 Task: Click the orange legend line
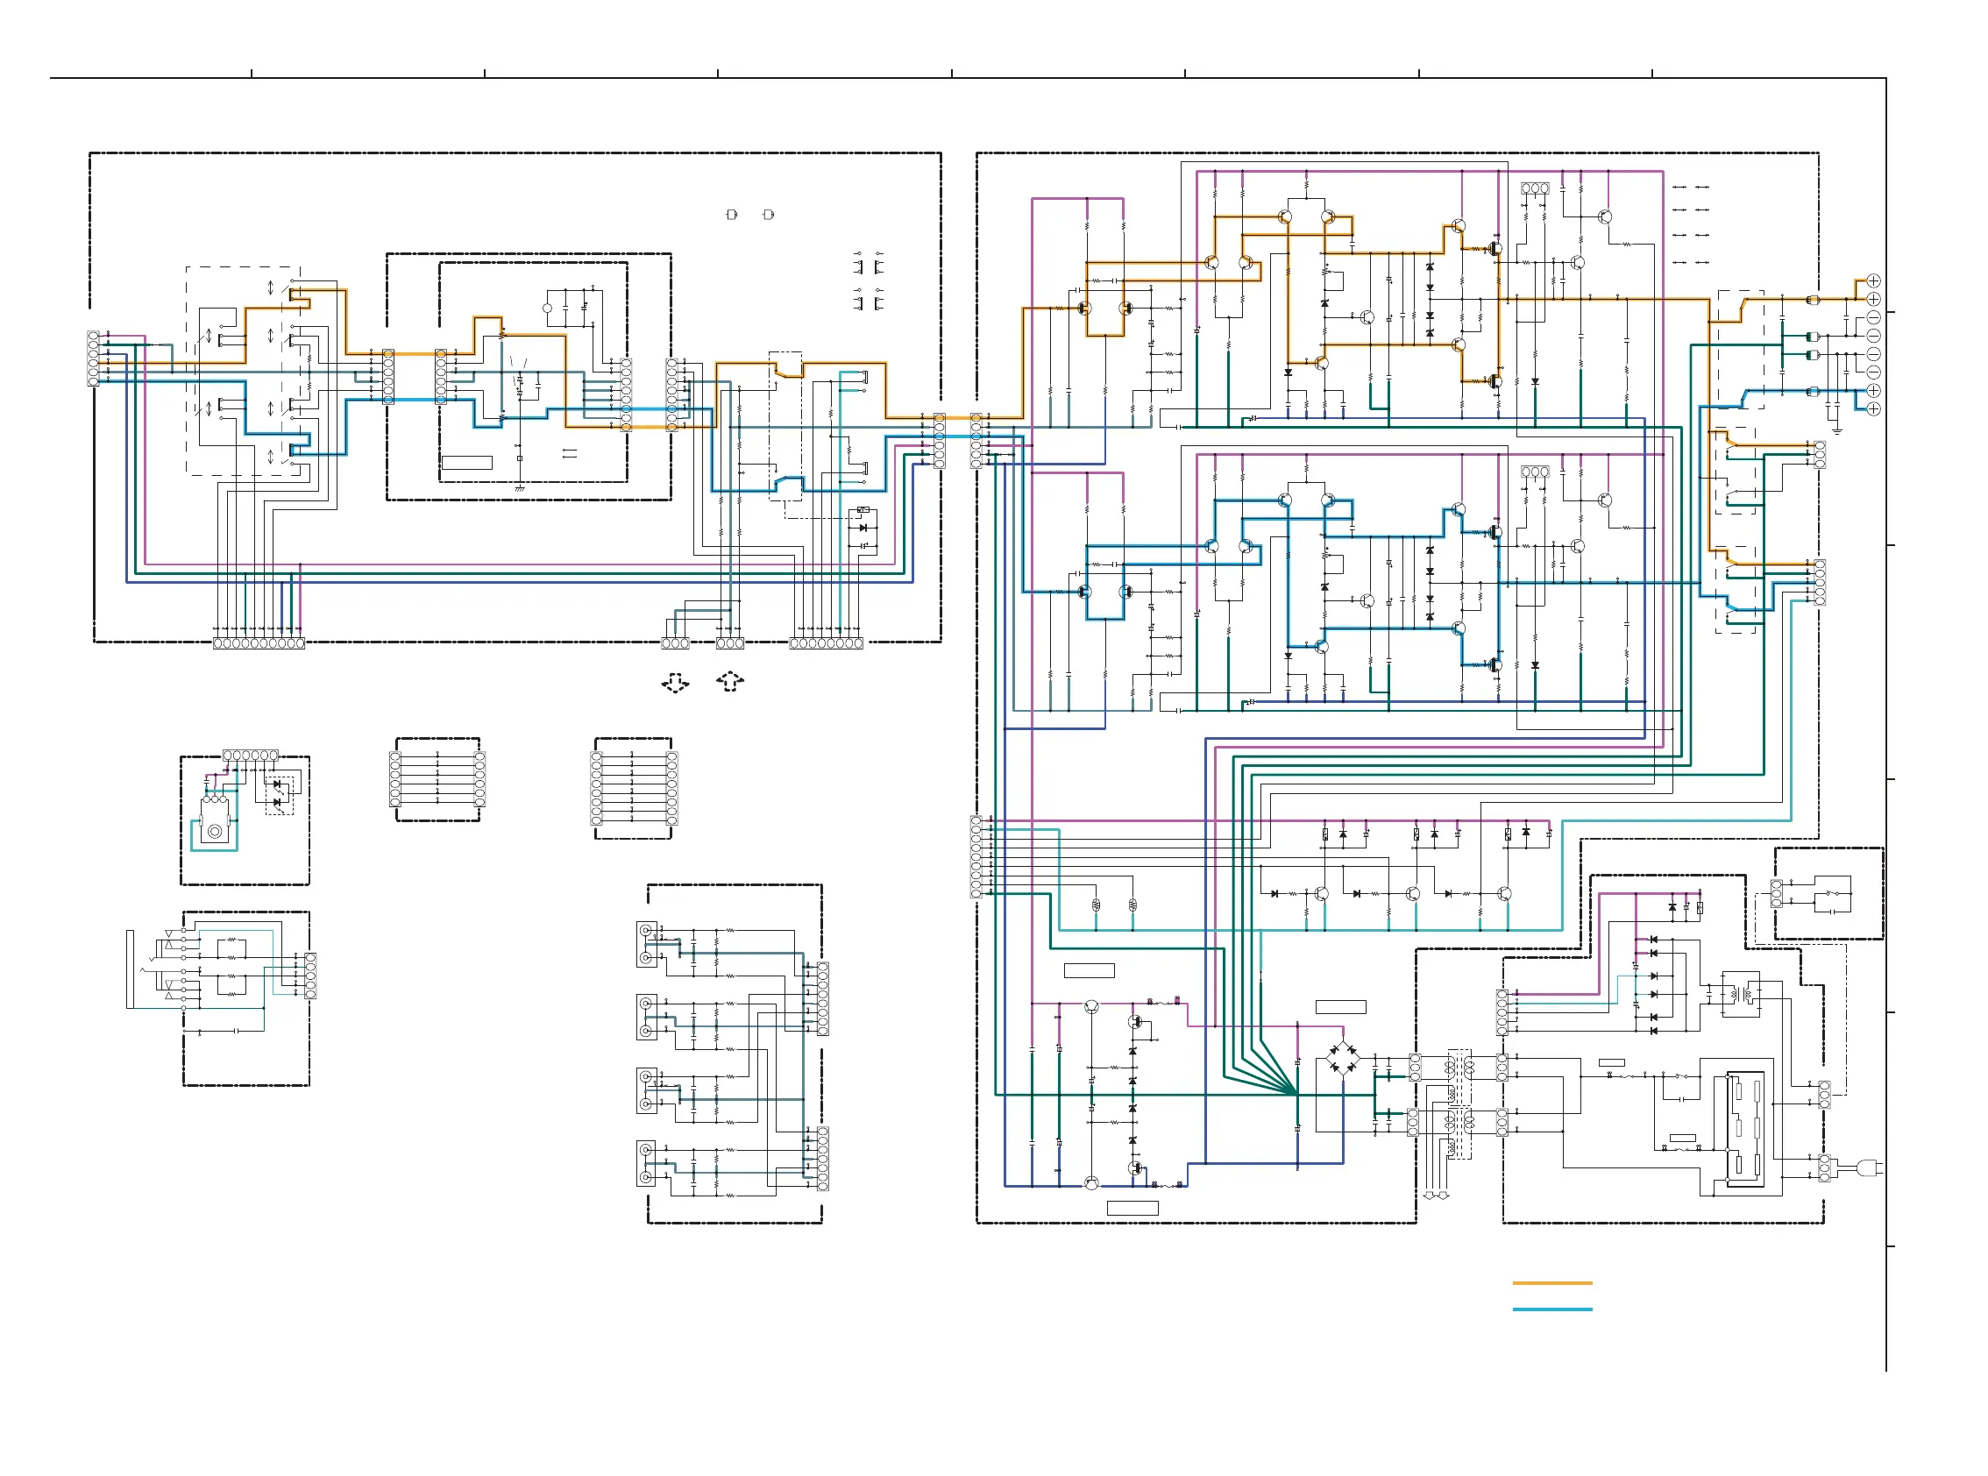coord(1552,1283)
